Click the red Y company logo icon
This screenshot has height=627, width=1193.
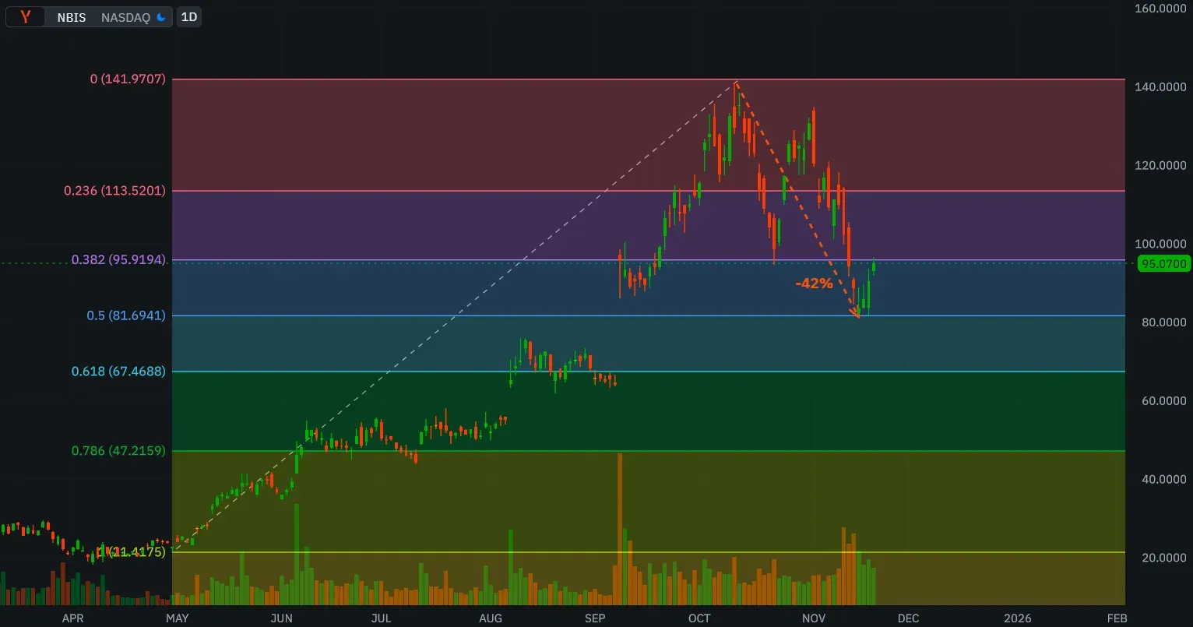click(26, 17)
